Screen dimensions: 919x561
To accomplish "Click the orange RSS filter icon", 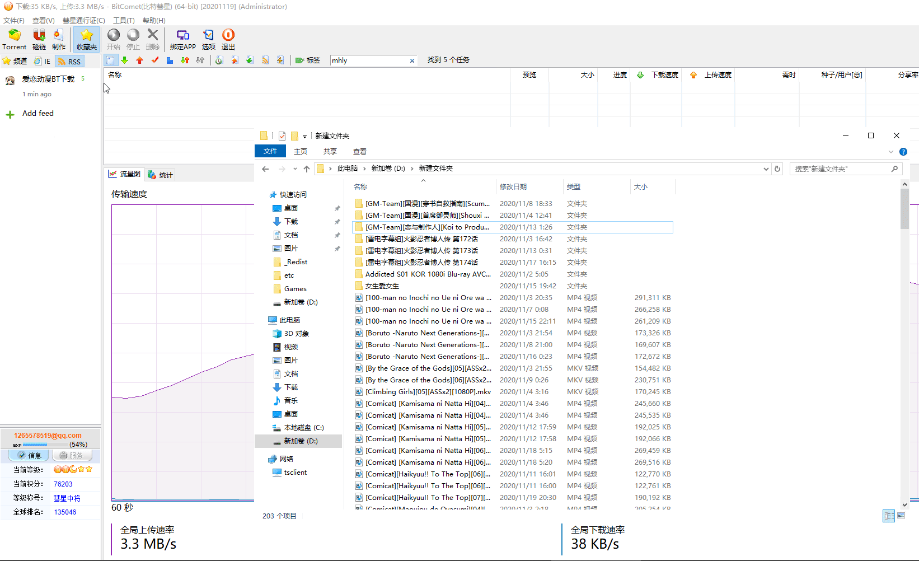I will click(x=265, y=60).
